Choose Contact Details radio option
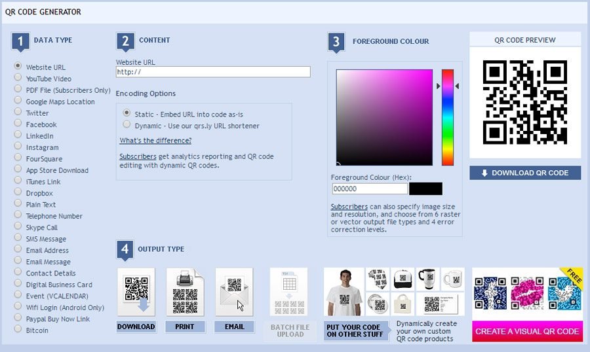The width and height of the screenshot is (590, 352). [x=18, y=272]
